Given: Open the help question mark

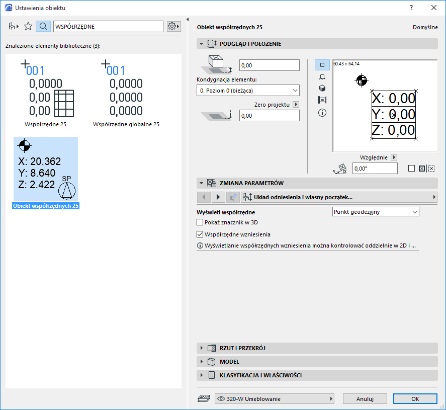Looking at the screenshot, I should pyautogui.click(x=411, y=8).
